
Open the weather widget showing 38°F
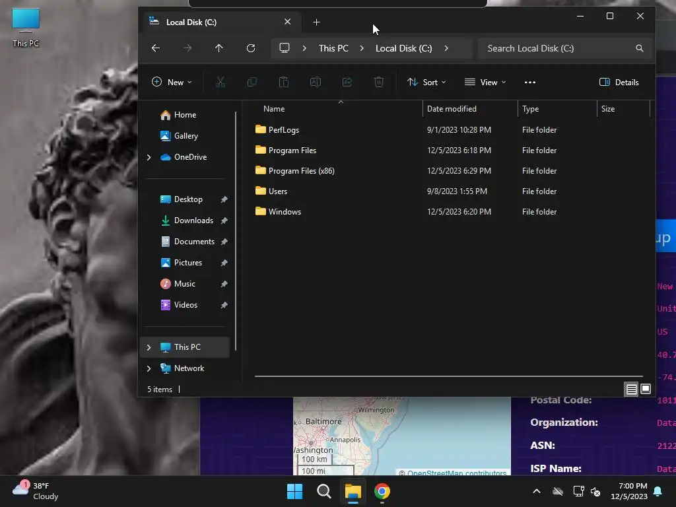tap(36, 491)
